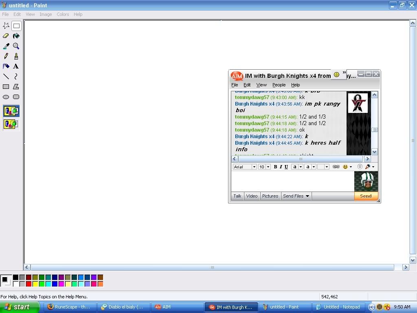Open the Image menu in Paint
The width and height of the screenshot is (417, 313).
[46, 14]
